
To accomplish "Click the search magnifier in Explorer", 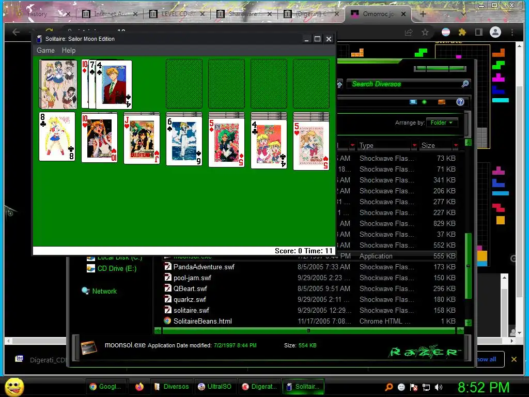I will click(465, 84).
